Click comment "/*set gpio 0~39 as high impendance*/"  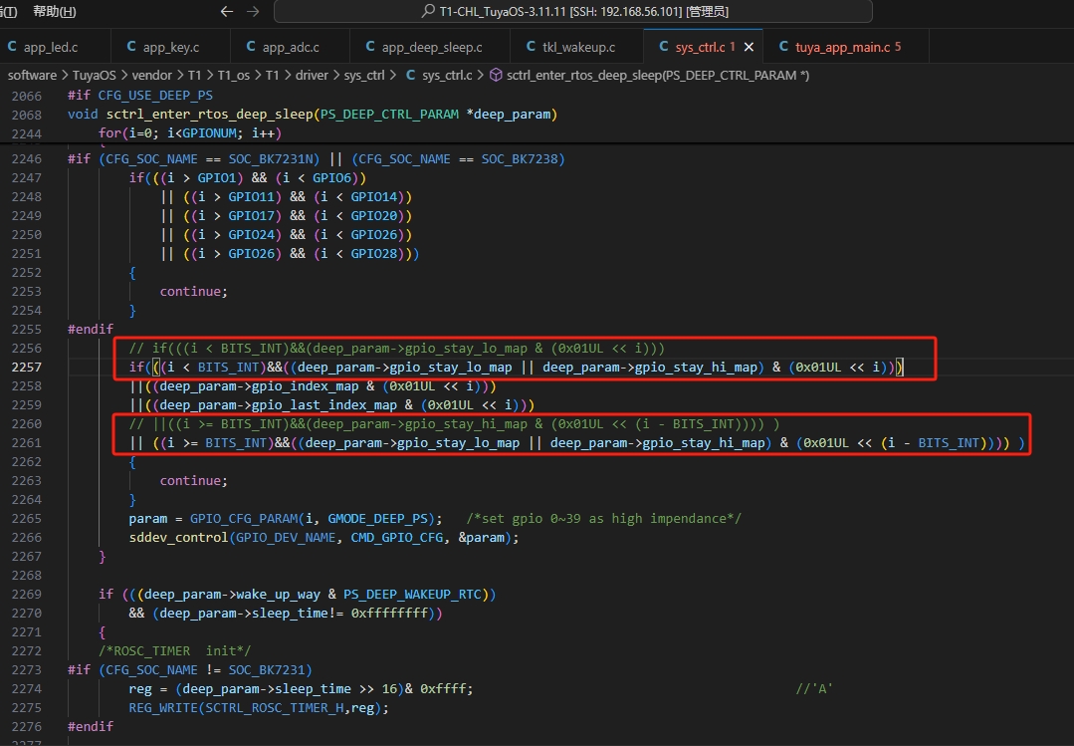(603, 519)
